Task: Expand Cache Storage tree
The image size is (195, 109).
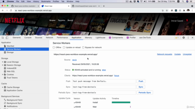Action: pos(2,87)
